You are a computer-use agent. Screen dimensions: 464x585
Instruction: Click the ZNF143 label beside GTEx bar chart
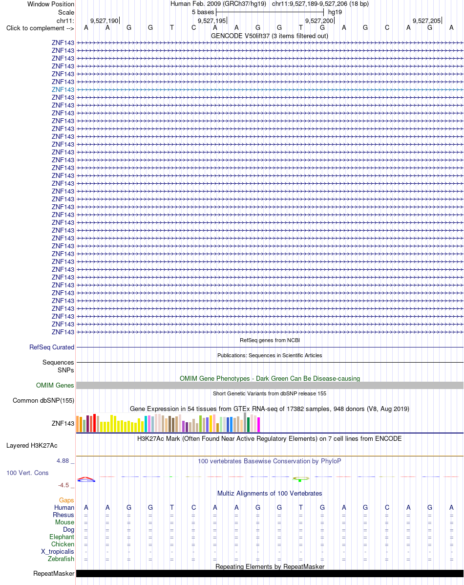[63, 423]
